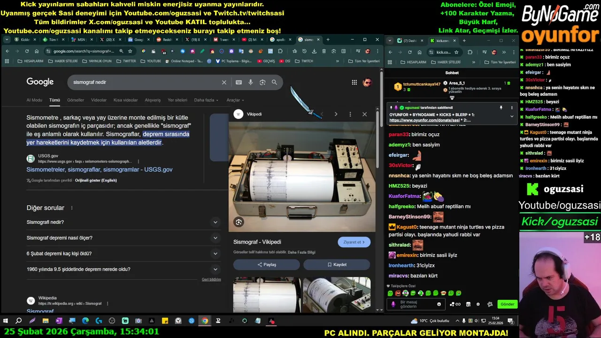Collapse the Kick leaderboard with the handle
Viewport: 601px width, 338px height.
pyautogui.click(x=452, y=98)
